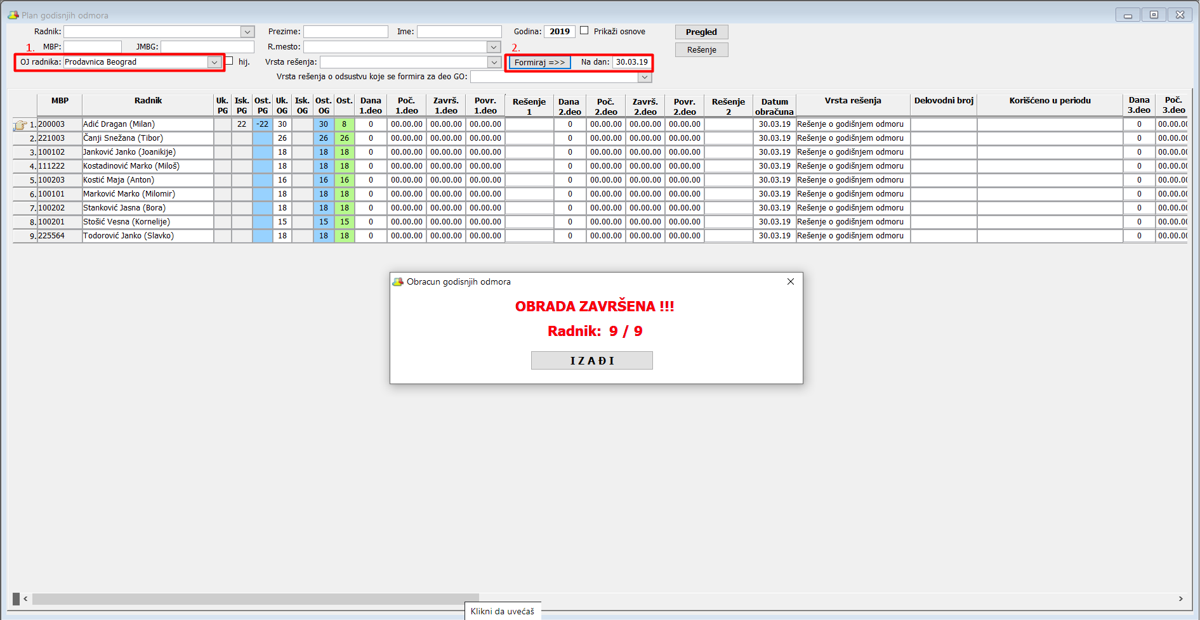Click horizontal scrollbar left arrow
The height and width of the screenshot is (620, 1200).
tap(25, 598)
